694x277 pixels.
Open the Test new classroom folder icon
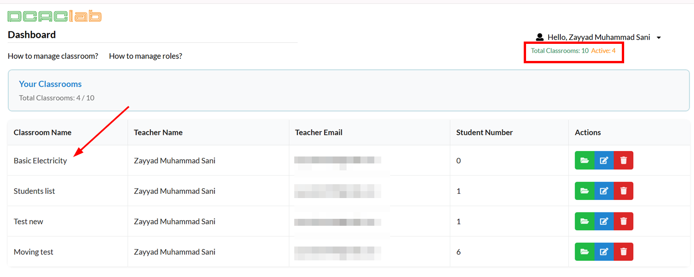(584, 221)
